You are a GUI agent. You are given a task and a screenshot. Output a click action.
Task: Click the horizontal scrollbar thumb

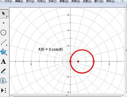(67, 95)
